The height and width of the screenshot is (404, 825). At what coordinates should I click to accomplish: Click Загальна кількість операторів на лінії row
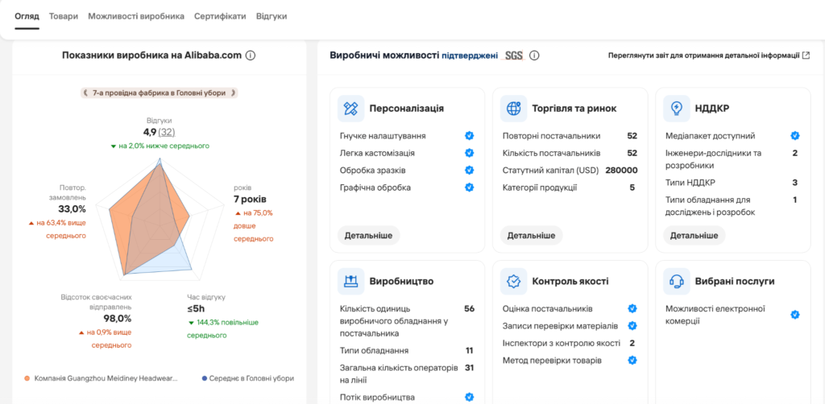tap(407, 373)
